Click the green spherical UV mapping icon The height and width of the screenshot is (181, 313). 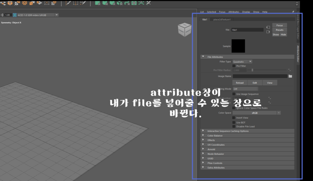point(112,3)
